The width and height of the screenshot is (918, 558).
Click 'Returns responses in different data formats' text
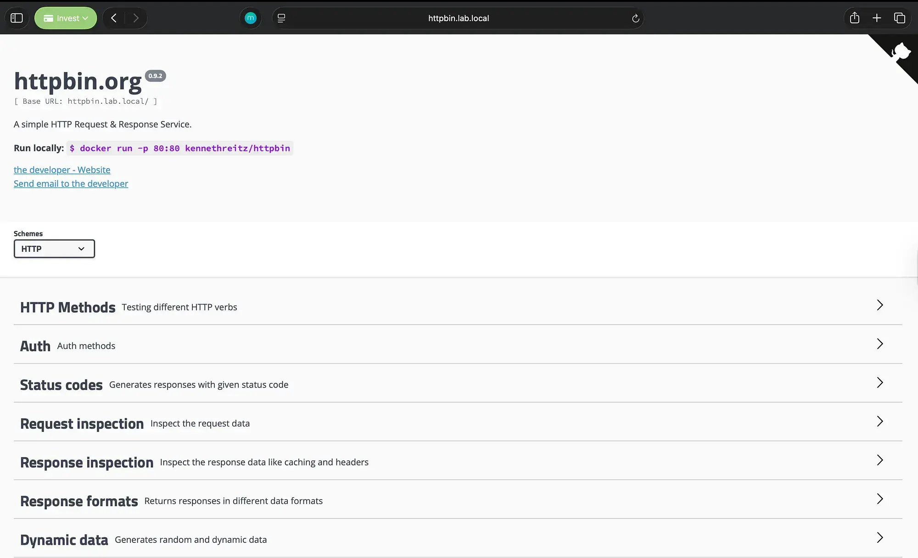(234, 501)
